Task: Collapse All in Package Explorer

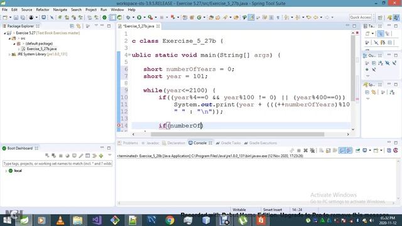Action: (72, 26)
